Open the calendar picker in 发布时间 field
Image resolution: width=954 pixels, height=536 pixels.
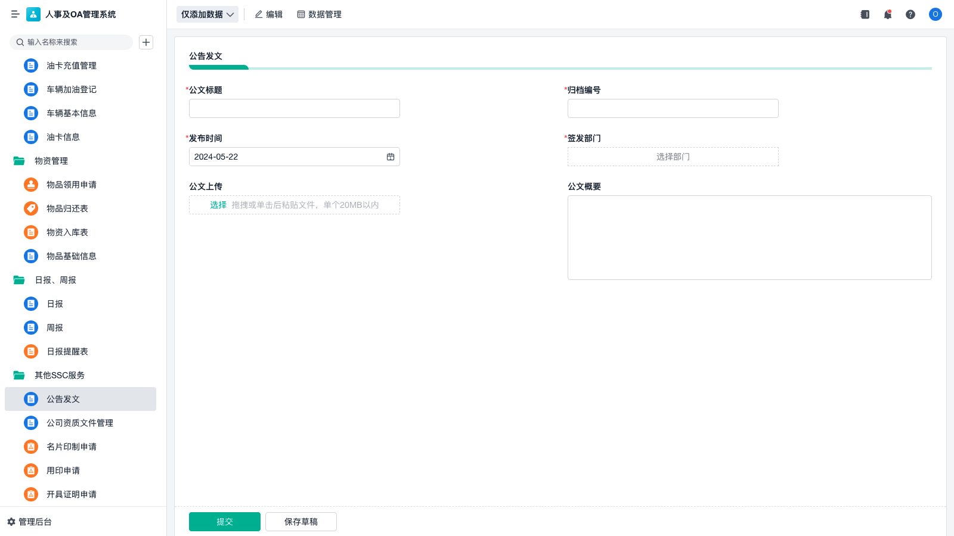391,157
